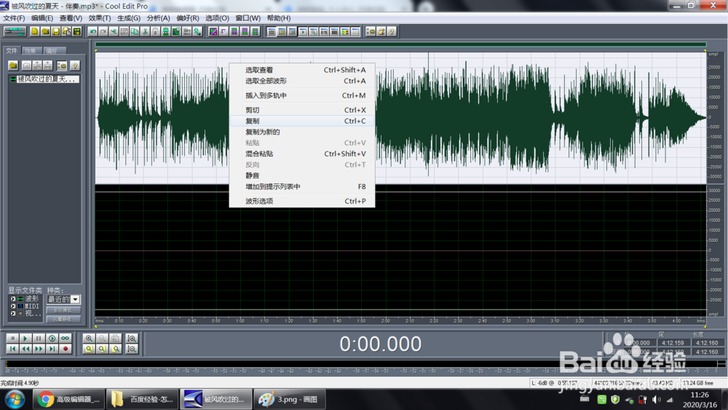Choose 静音 in the context menu
The width and height of the screenshot is (728, 410).
(302, 176)
